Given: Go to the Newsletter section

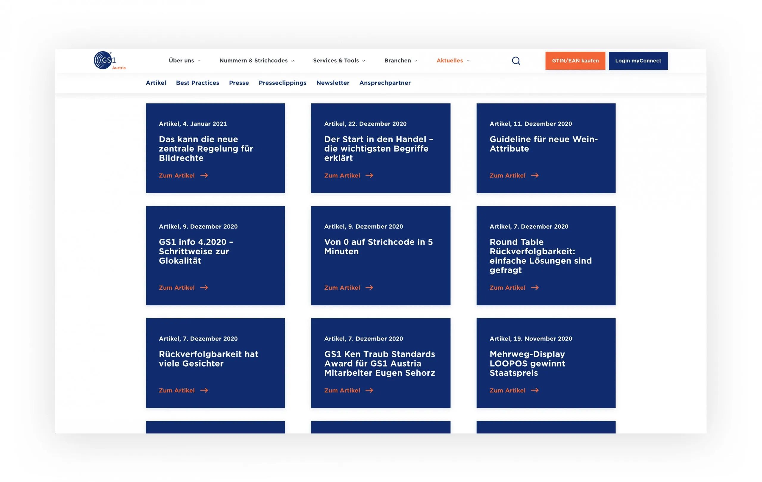Looking at the screenshot, I should [332, 82].
